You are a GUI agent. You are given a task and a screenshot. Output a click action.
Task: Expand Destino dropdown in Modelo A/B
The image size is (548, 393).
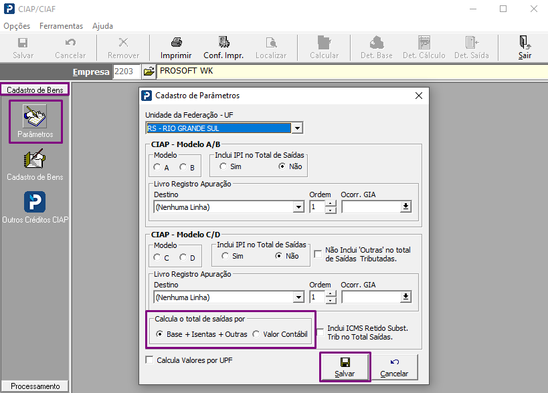[298, 207]
